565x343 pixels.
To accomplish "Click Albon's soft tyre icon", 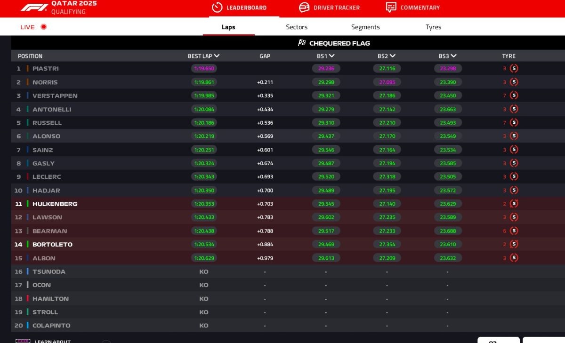I will [514, 258].
